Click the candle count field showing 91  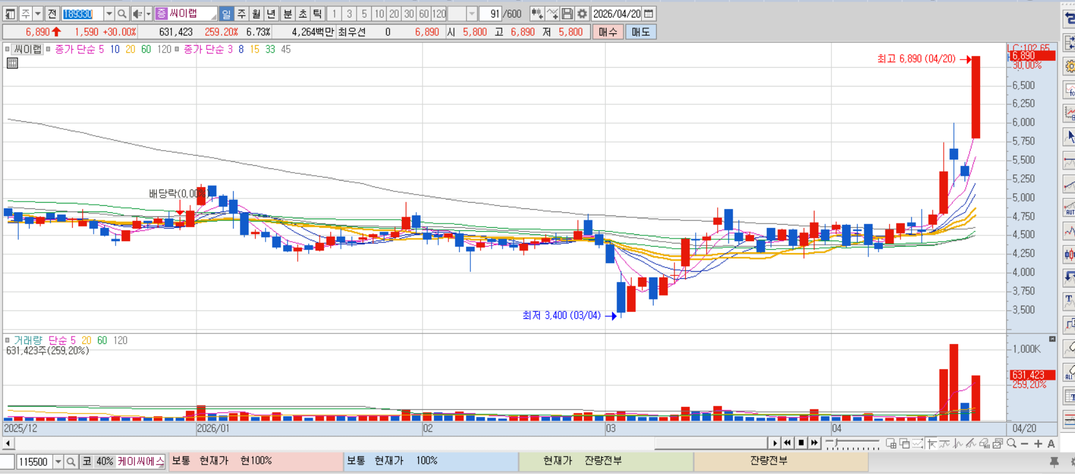pos(490,14)
